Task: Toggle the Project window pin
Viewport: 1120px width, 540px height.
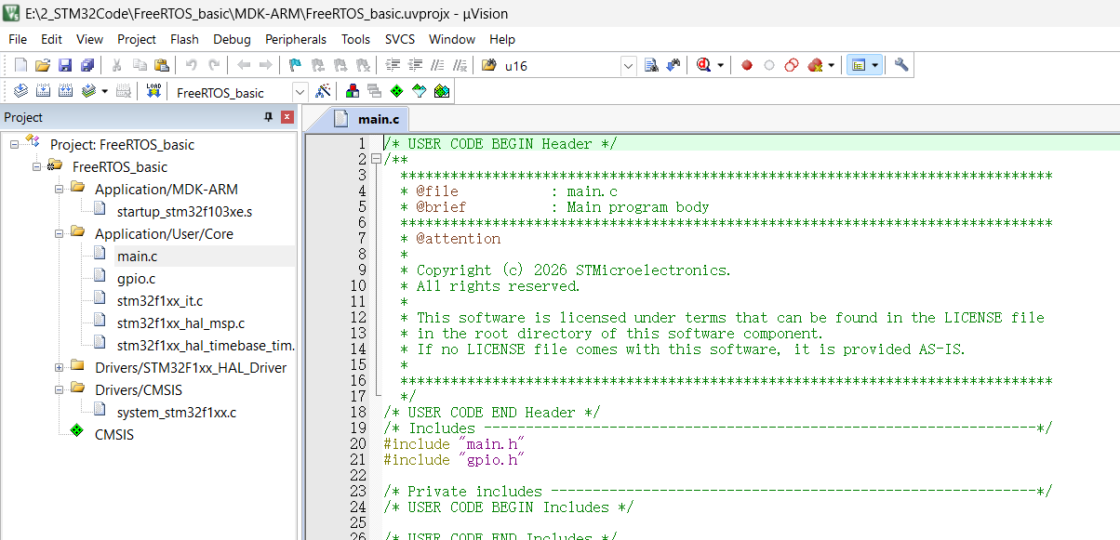Action: pos(269,117)
